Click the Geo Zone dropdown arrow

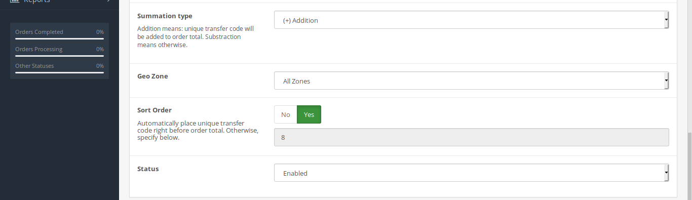tap(667, 81)
